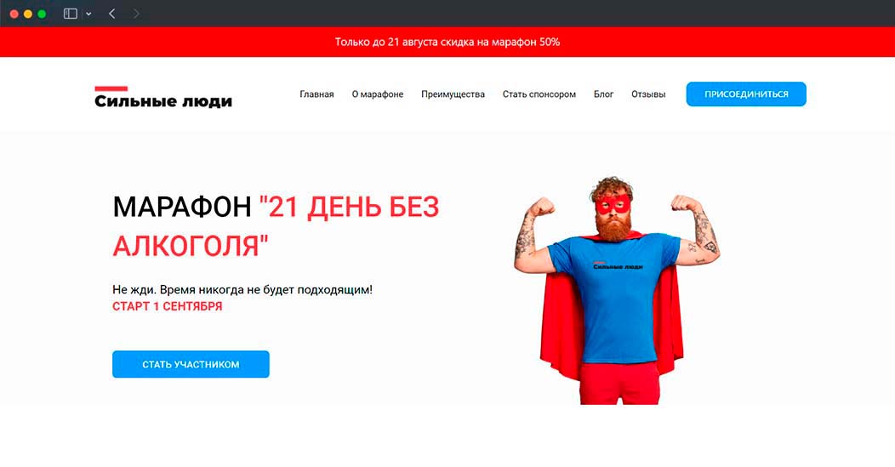Click the Сильные люди site logo
Screen dimensions: 895x467
[163, 98]
